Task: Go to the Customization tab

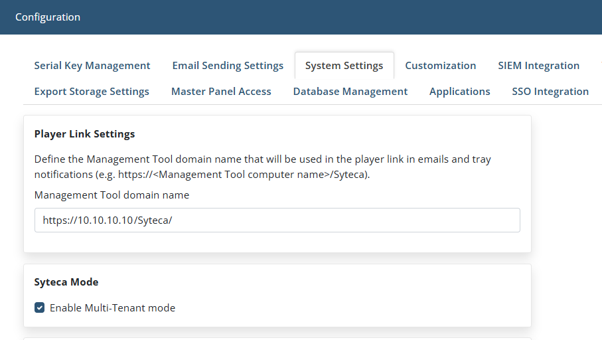Action: pos(440,66)
